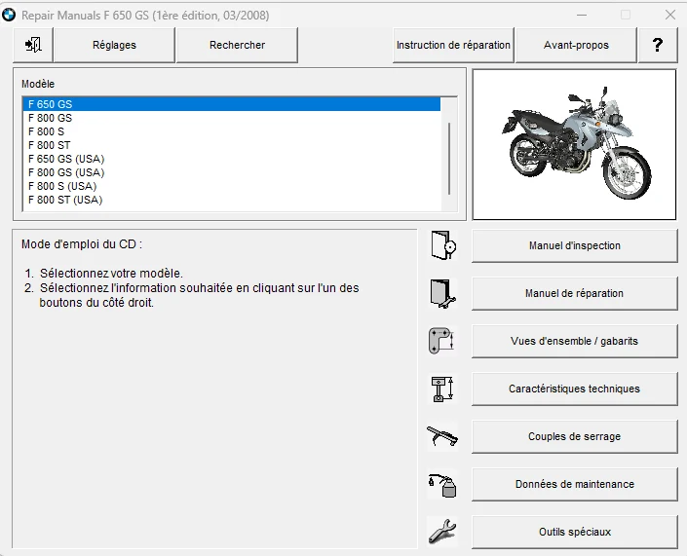The width and height of the screenshot is (687, 556).
Task: Select F 800 ST (USA) model
Action: click(x=232, y=200)
